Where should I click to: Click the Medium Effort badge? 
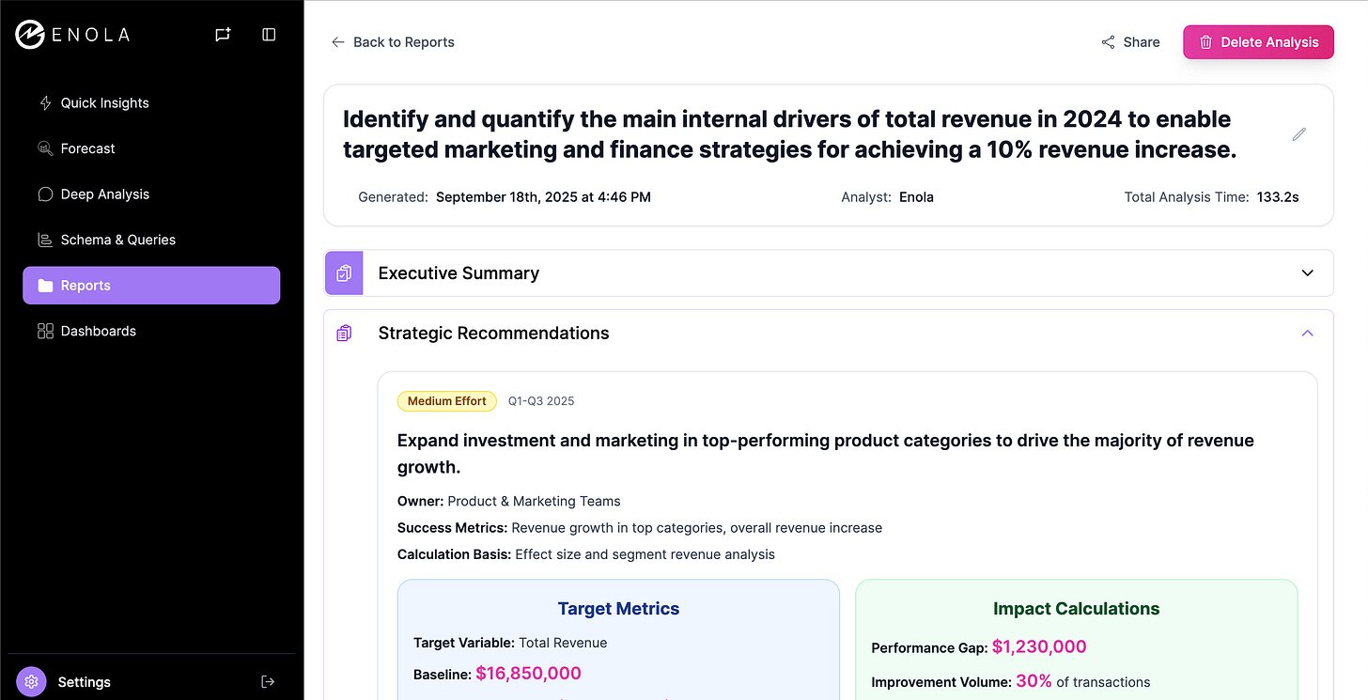pyautogui.click(x=447, y=401)
